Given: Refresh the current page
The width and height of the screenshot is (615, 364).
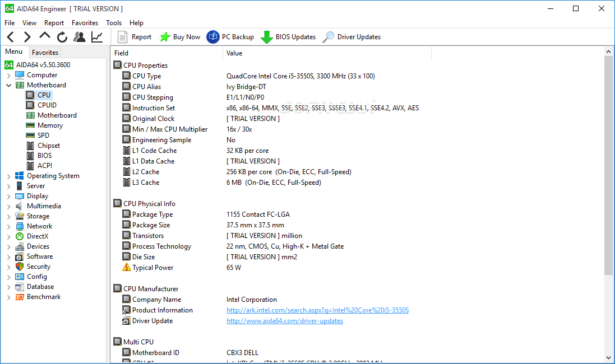Looking at the screenshot, I should point(62,37).
